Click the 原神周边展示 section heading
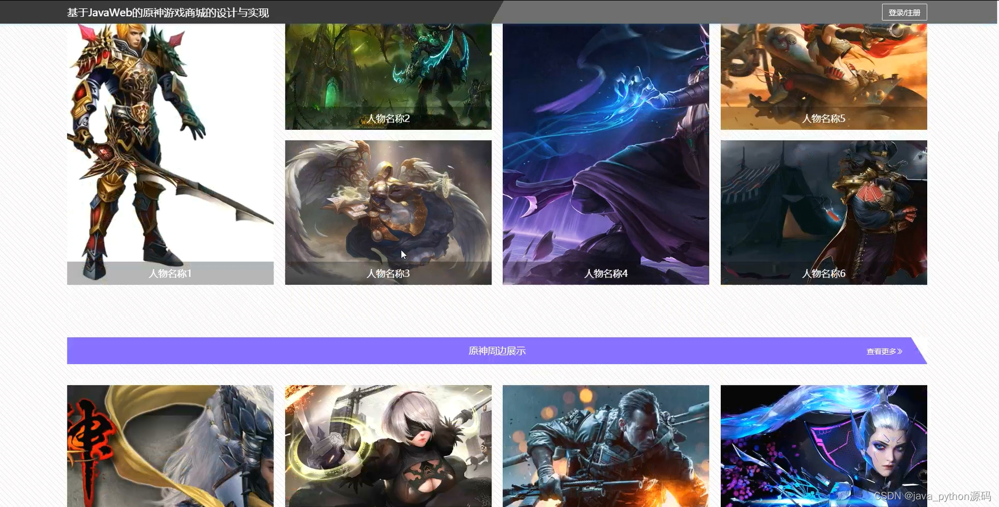This screenshot has height=507, width=999. 497,351
